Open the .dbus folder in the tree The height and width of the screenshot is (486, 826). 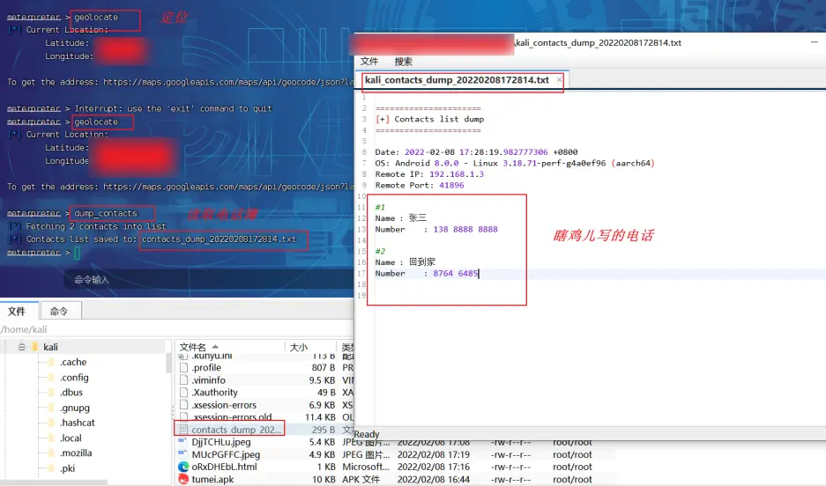pyautogui.click(x=71, y=393)
